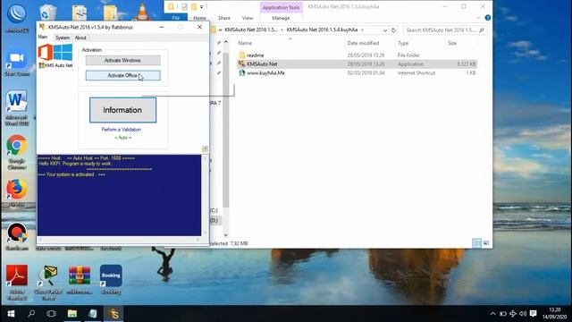Click the = Auto = mode label

[123, 138]
